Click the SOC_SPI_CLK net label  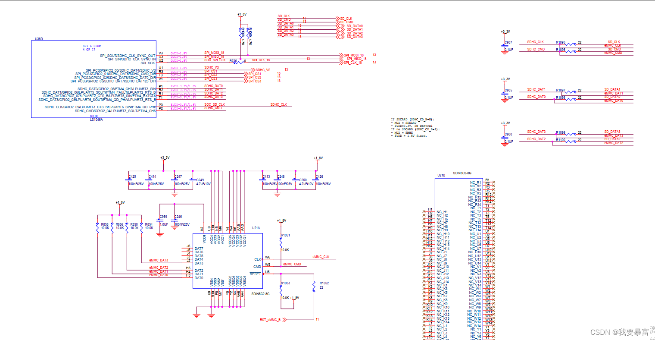[215, 60]
